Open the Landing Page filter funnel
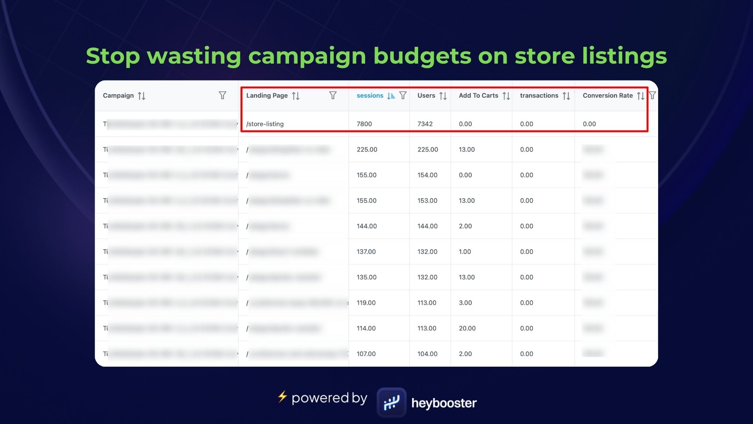The height and width of the screenshot is (424, 753). [x=333, y=95]
